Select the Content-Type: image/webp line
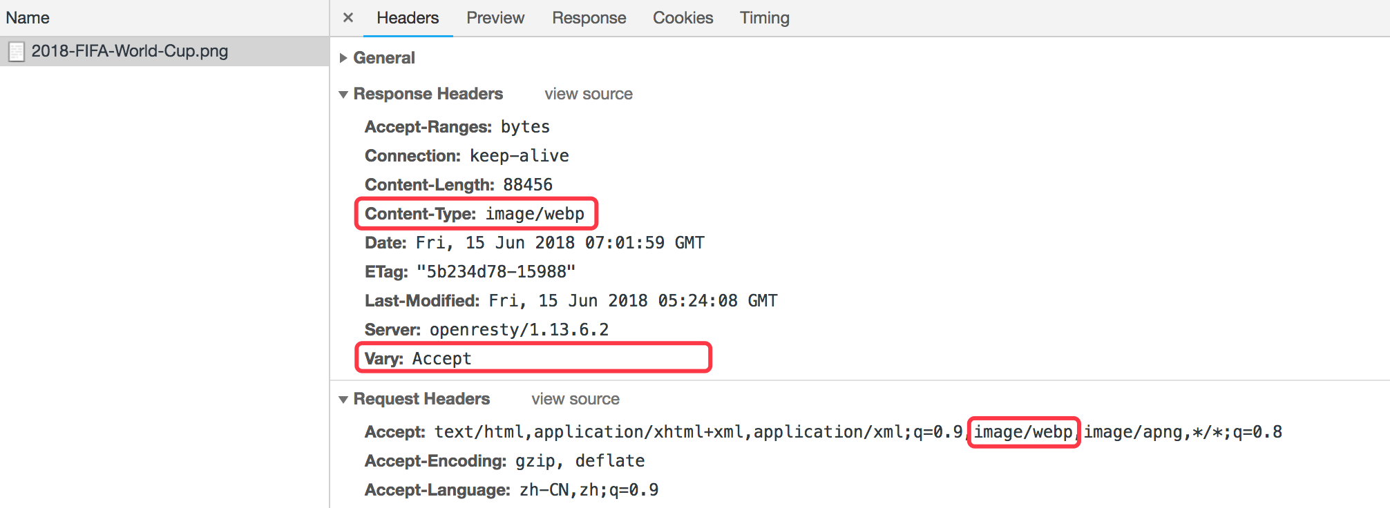 click(475, 214)
